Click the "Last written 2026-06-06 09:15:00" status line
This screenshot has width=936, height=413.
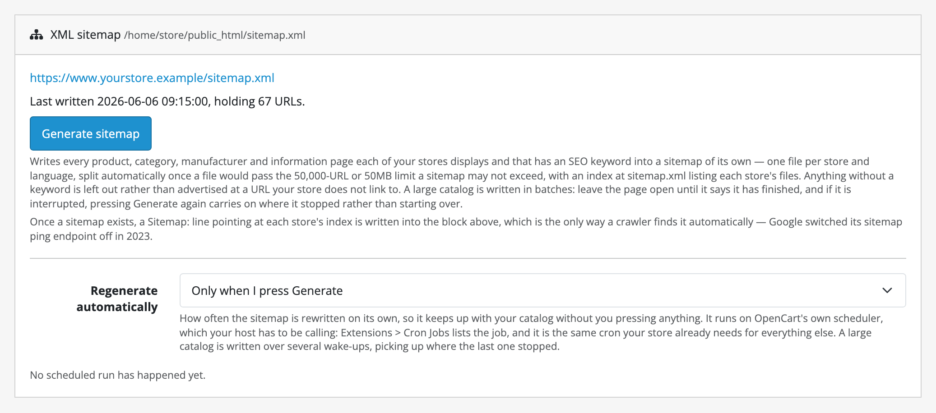tap(167, 101)
